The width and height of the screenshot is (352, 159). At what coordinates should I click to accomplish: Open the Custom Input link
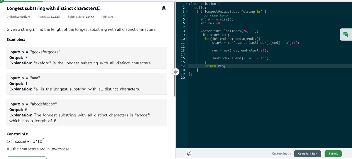[x=281, y=154]
